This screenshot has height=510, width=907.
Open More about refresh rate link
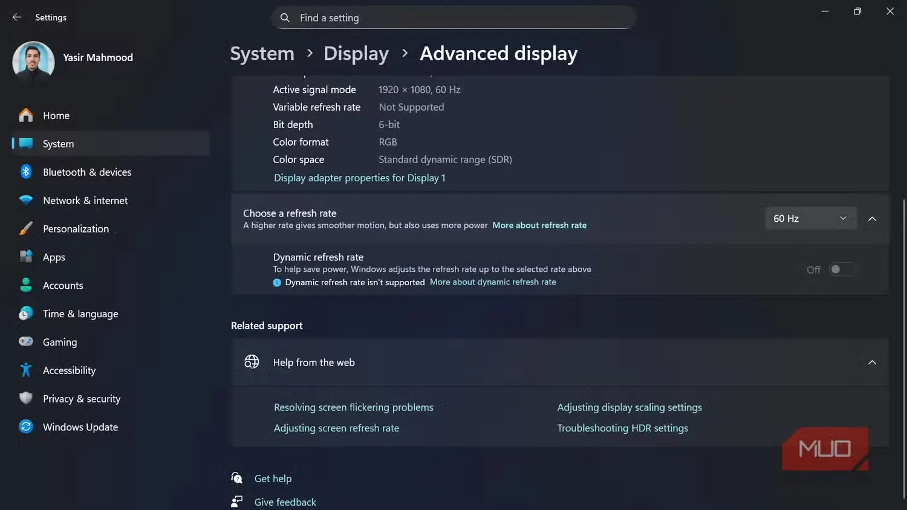(539, 225)
